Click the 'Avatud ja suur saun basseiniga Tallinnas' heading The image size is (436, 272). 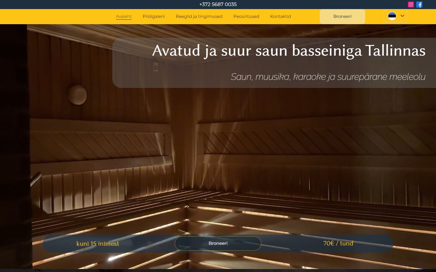coord(289,50)
